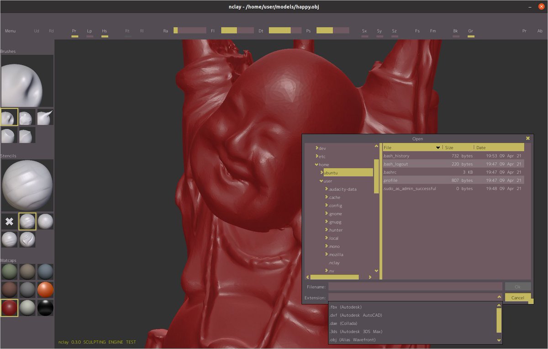Pick the dark reddish-brown matcap sphere

click(x=9, y=290)
